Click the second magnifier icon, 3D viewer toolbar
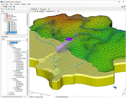The image size is (126, 98). (33, 11)
